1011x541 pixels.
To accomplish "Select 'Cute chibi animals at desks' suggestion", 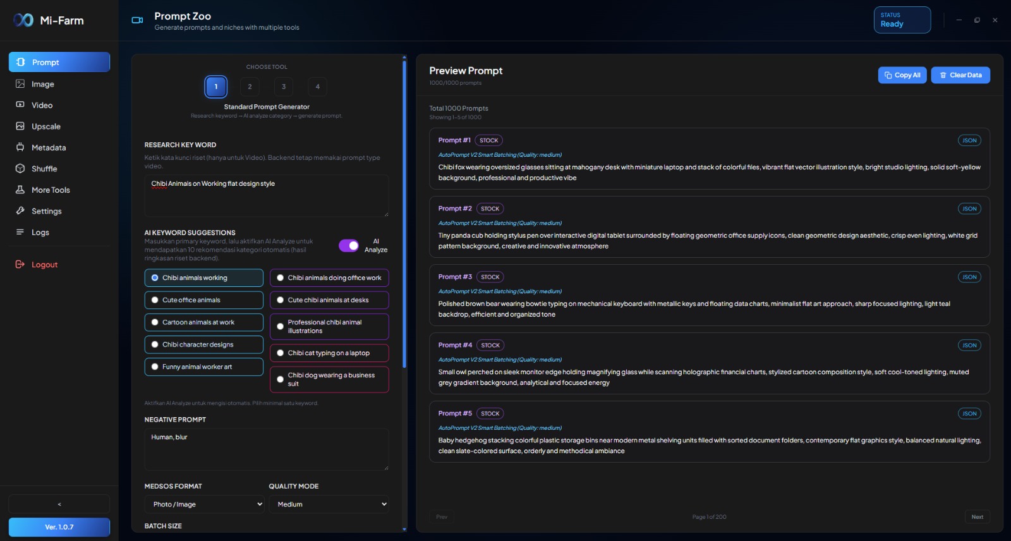I will (329, 300).
